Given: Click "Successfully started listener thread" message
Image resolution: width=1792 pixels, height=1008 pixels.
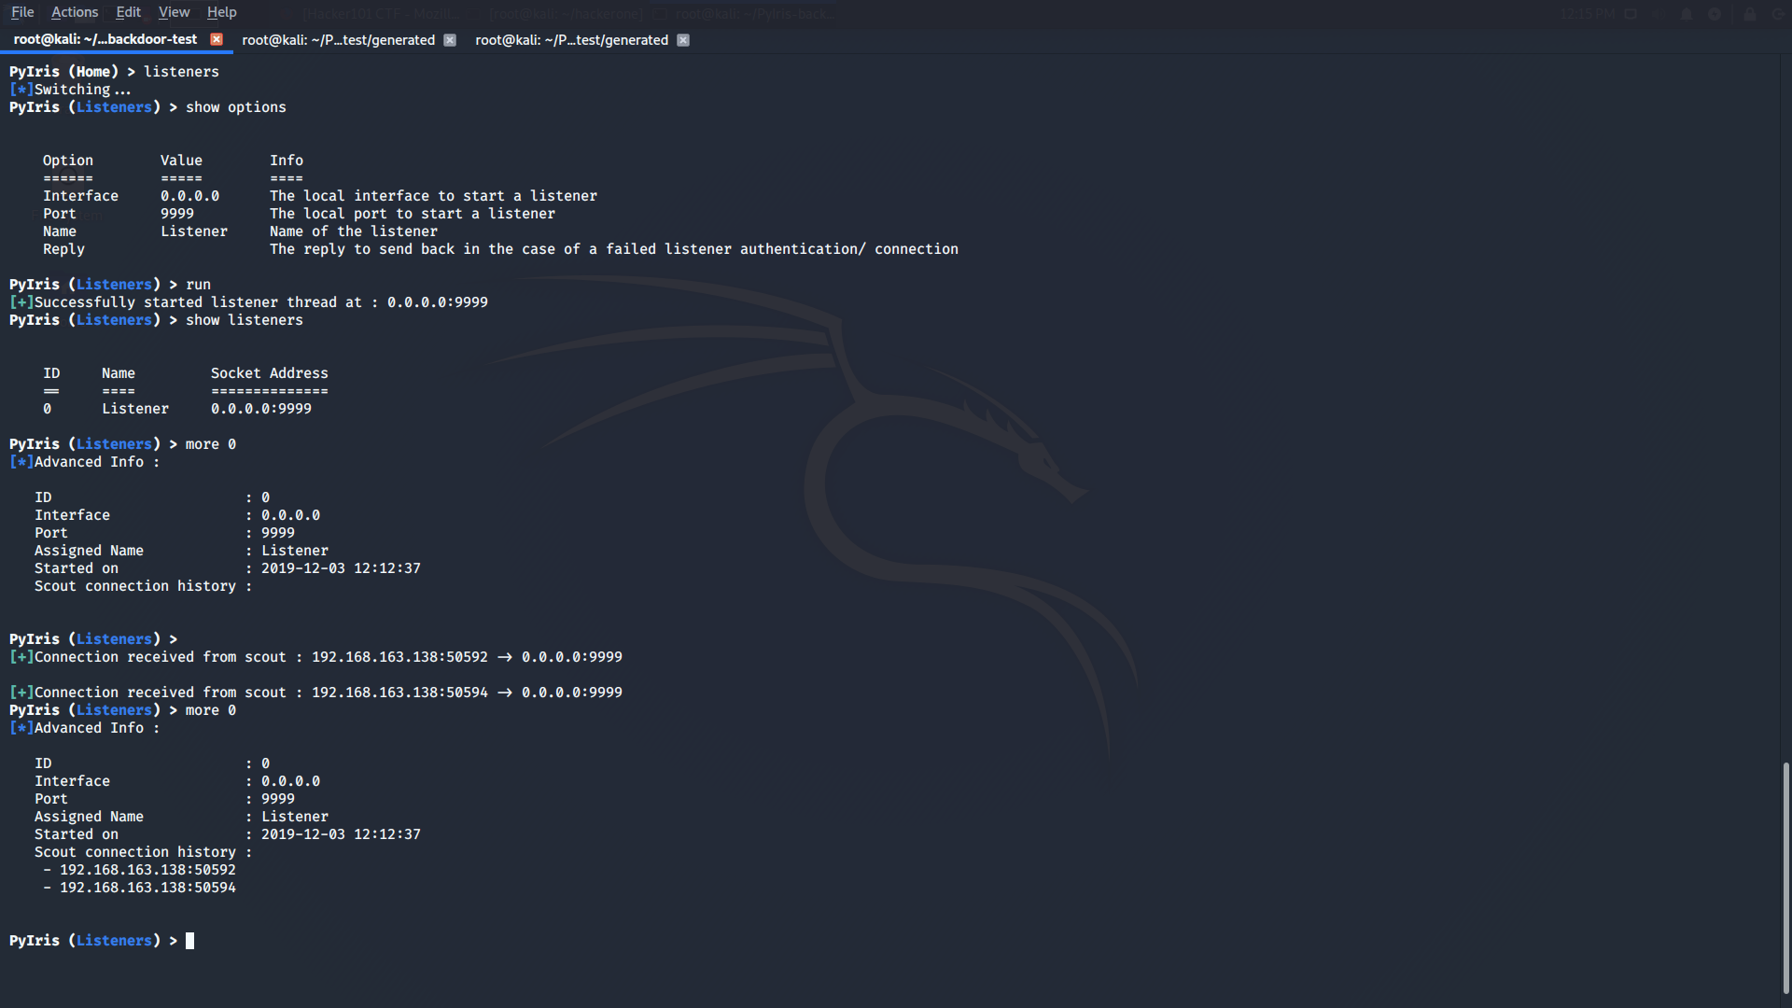Looking at the screenshot, I should click(248, 302).
